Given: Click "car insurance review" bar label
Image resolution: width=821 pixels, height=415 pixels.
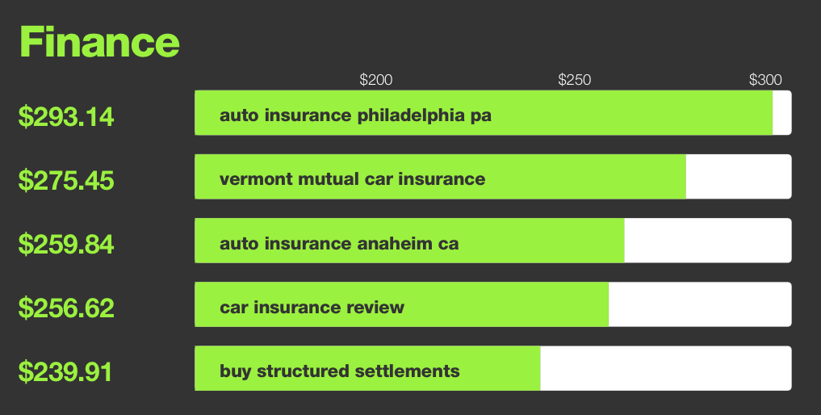Looking at the screenshot, I should [312, 307].
